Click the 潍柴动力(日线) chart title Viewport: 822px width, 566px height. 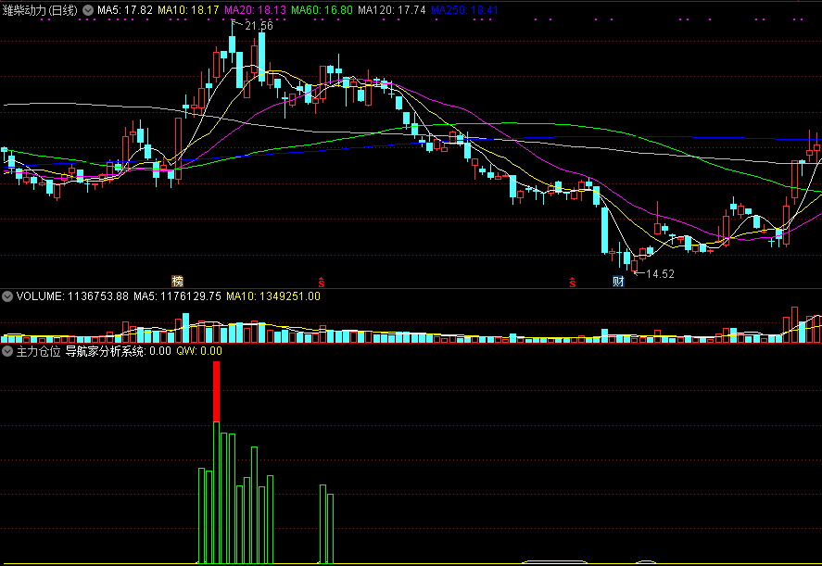click(40, 10)
